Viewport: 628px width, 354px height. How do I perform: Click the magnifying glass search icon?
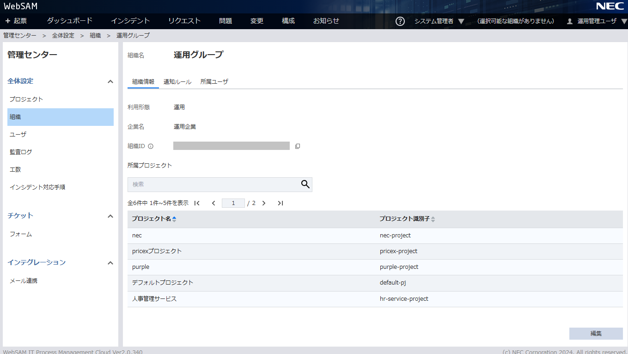305,184
